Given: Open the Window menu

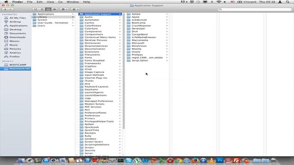Looking at the screenshot, I should coord(73,2).
